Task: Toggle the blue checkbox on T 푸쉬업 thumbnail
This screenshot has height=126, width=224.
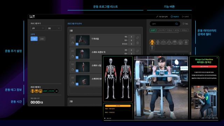Action: (x=77, y=44)
